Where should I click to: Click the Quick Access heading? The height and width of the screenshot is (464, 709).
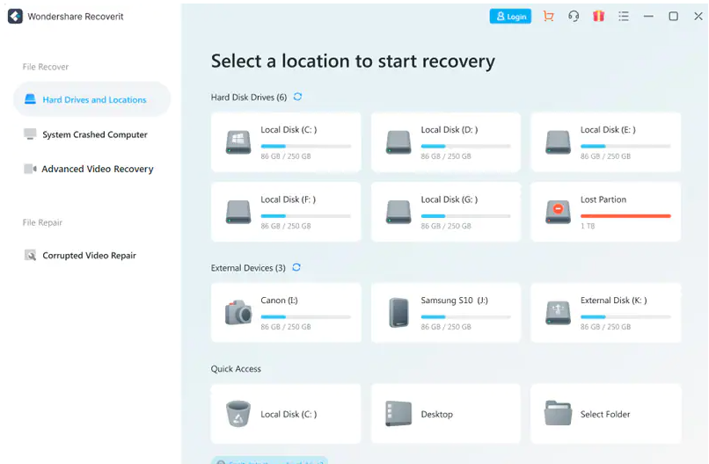(236, 369)
